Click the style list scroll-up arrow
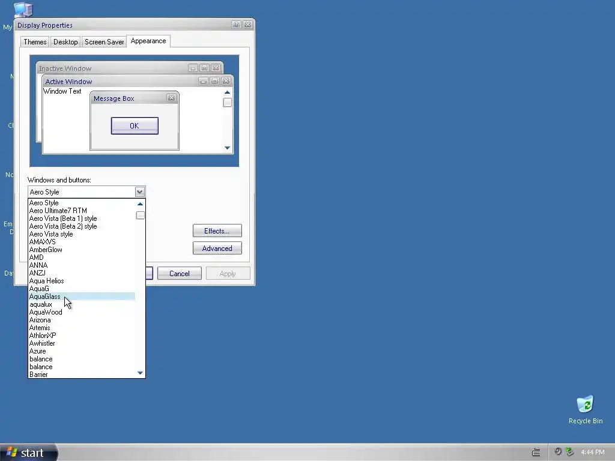Screen dimensions: 615x461 (140, 204)
